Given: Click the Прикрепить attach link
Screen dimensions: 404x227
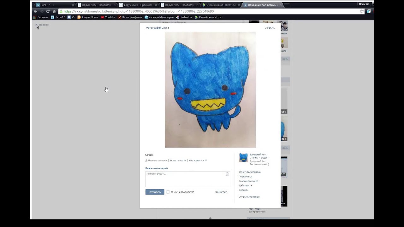Looking at the screenshot, I should click(221, 192).
